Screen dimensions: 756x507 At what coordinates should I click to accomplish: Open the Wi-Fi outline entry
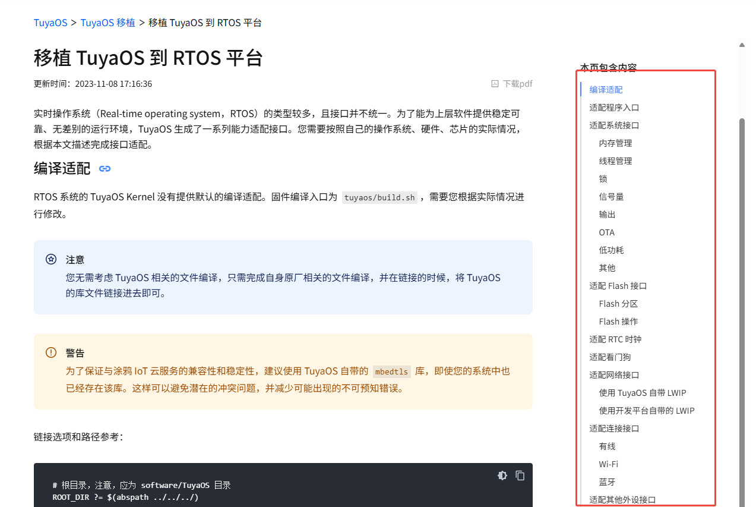point(609,464)
